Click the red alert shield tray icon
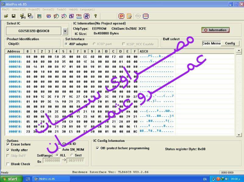This screenshot has height=182, width=244. tap(218, 179)
